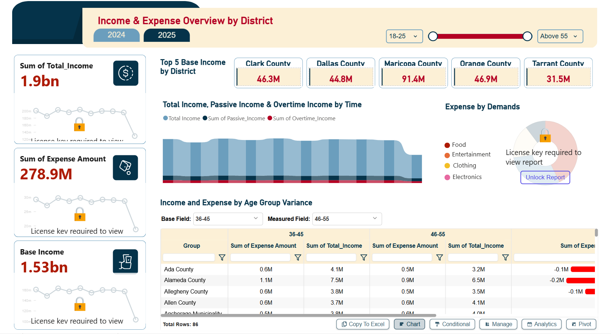
Task: Select the Allen County row
Action: tap(378, 302)
